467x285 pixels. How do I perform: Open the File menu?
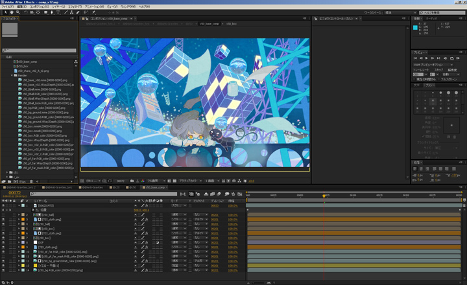click(x=8, y=6)
